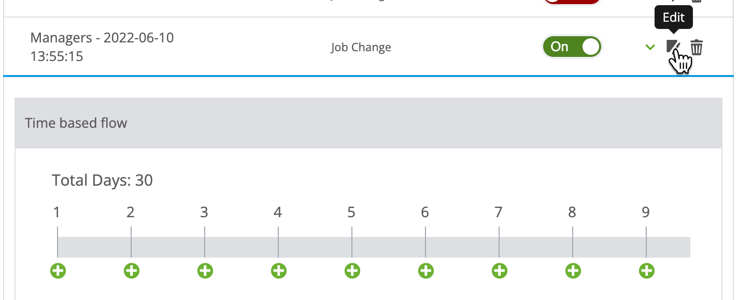Delete the Managers flow with trash icon
The height and width of the screenshot is (300, 738).
(x=697, y=47)
